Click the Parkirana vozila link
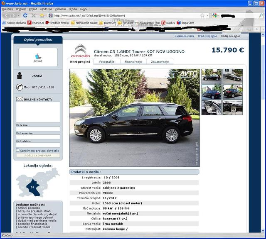The height and width of the screenshot is (239, 266). [x=184, y=36]
